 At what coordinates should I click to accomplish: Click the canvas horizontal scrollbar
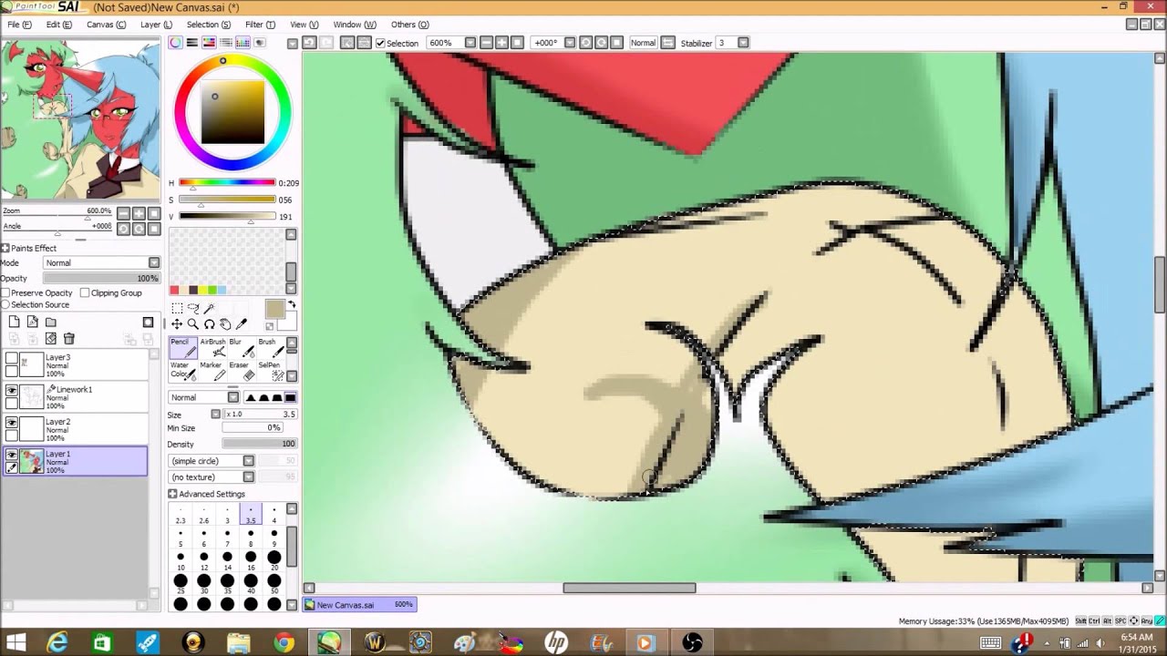pyautogui.click(x=629, y=588)
